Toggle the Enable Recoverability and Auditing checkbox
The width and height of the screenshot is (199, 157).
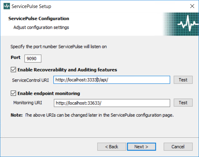[x=13, y=70]
